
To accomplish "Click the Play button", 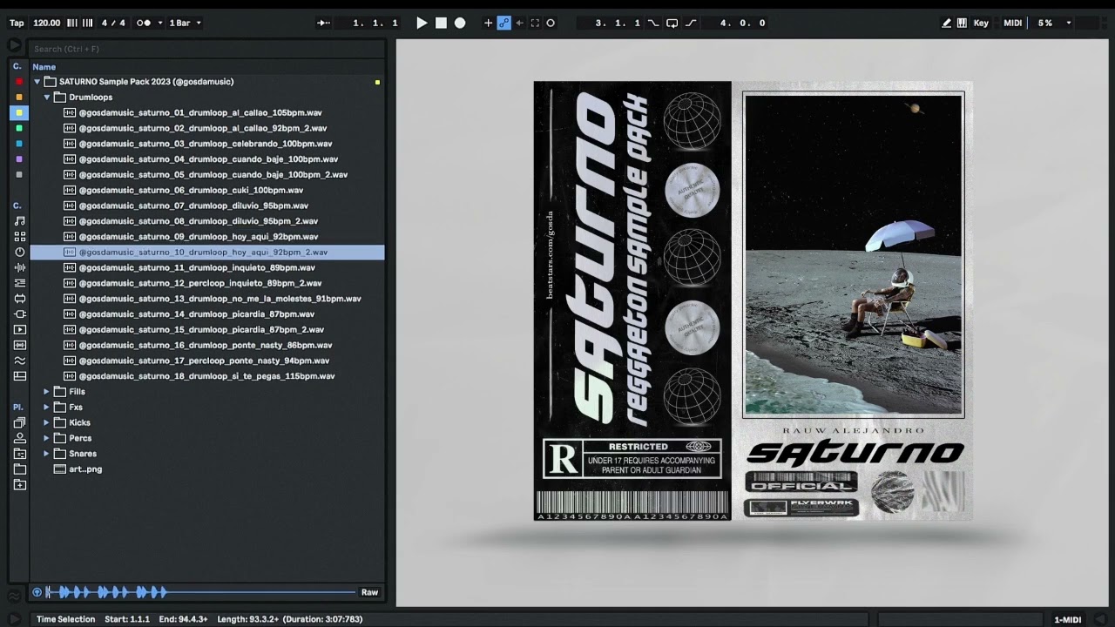I will [422, 24].
